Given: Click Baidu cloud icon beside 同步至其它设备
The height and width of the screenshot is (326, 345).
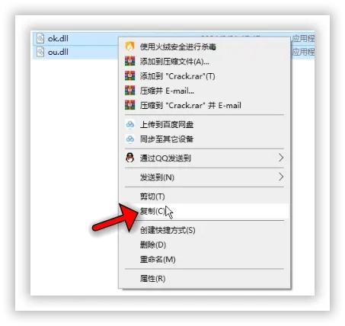Looking at the screenshot, I should pyautogui.click(x=130, y=139).
